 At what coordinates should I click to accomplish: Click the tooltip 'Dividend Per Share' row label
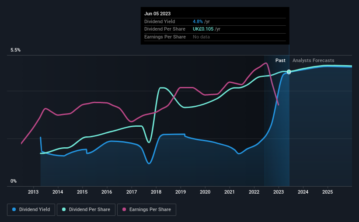click(x=164, y=29)
